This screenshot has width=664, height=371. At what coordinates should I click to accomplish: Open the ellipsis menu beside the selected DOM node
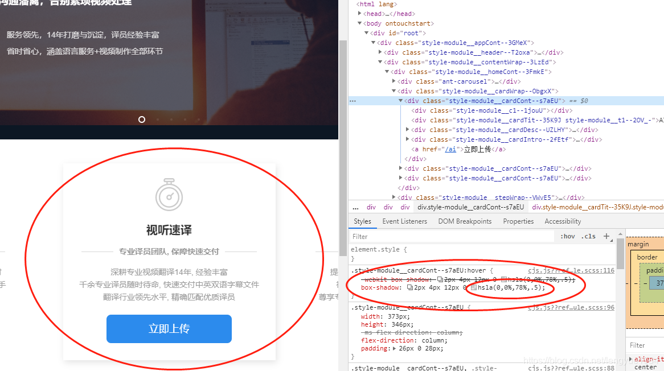point(353,101)
